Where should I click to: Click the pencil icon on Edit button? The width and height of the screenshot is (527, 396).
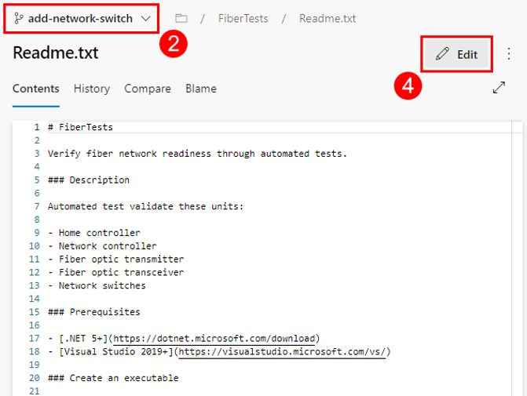click(442, 53)
